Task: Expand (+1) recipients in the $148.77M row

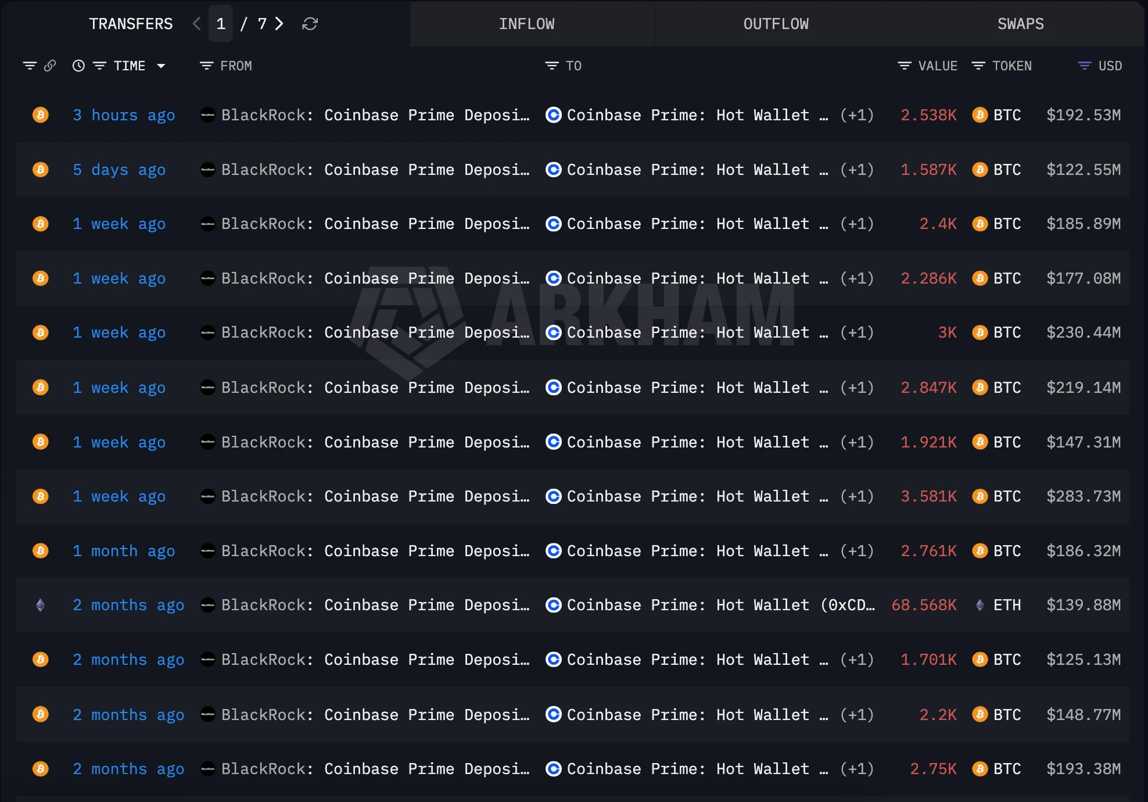Action: click(857, 714)
